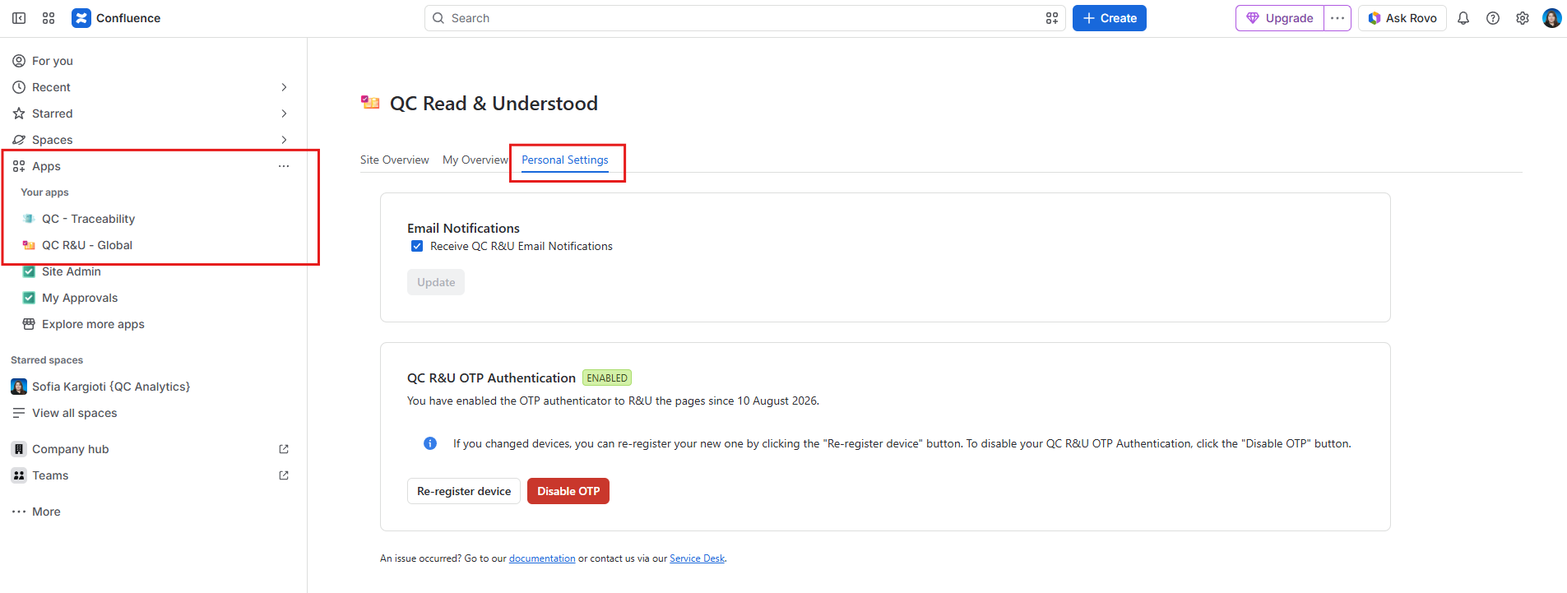Switch to My Overview tab
The height and width of the screenshot is (593, 1567).
tap(475, 160)
